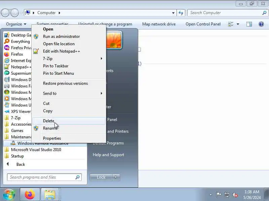The height and width of the screenshot is (201, 269).
Task: Open the Internet Explorer icon
Action: tap(7, 61)
